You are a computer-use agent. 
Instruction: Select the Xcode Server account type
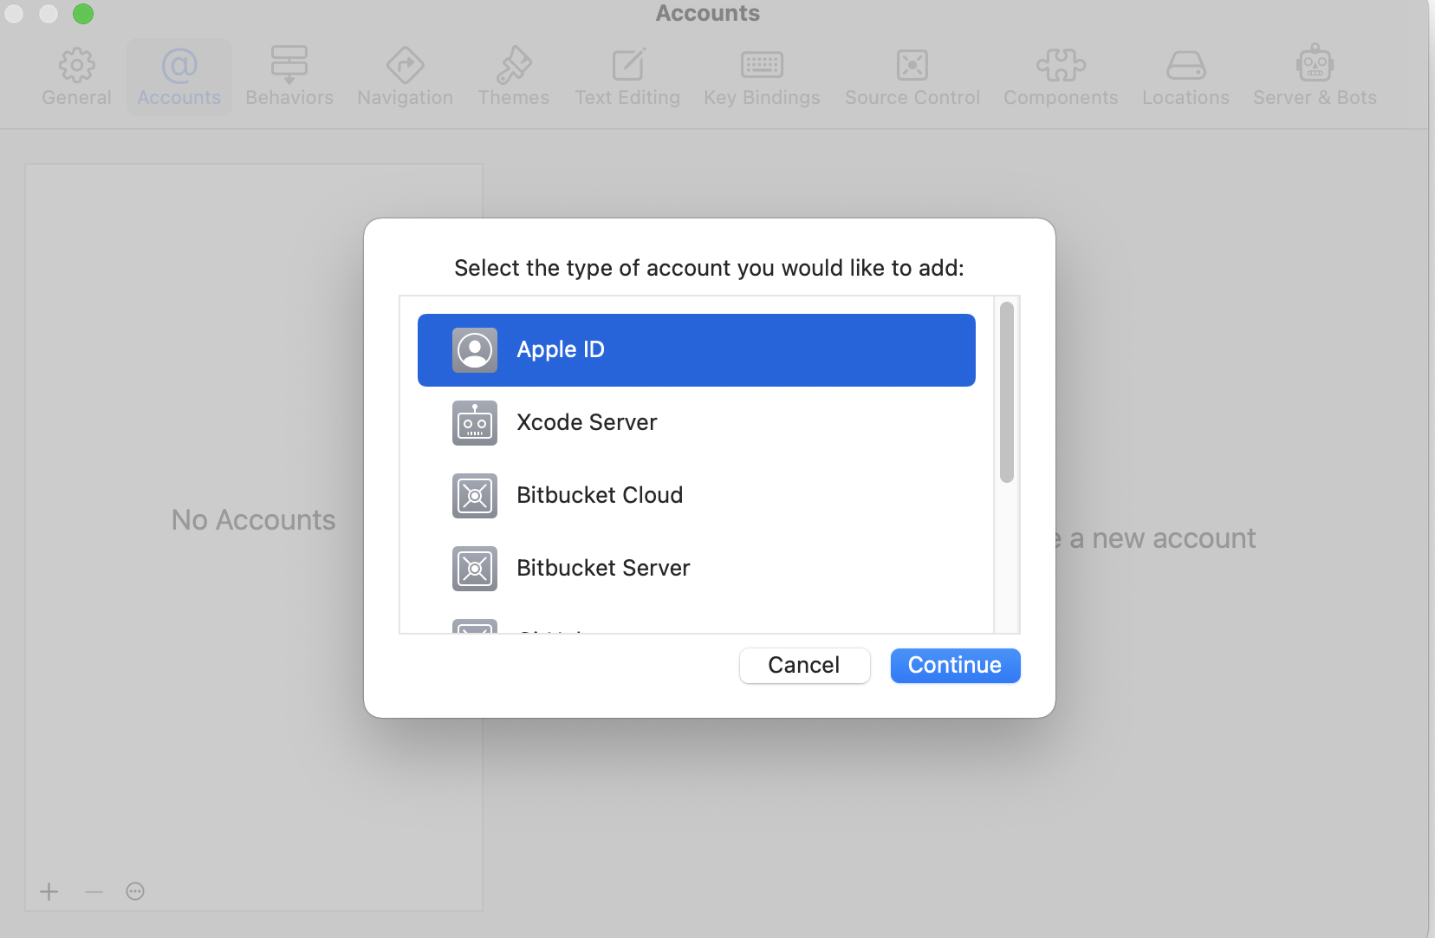[697, 423]
